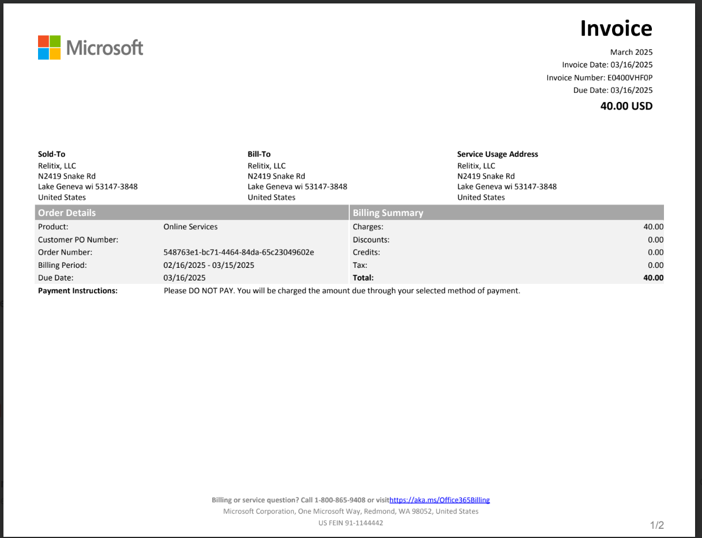Click 'Lake Geneva wi 53147-3848' under Bill-To

[x=297, y=187]
